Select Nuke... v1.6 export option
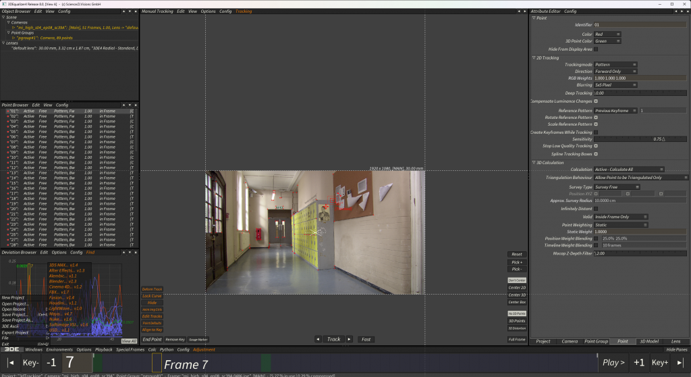The image size is (691, 377). [61, 319]
